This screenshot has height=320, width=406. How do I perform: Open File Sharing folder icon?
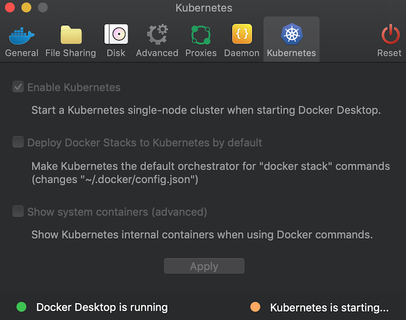click(71, 35)
